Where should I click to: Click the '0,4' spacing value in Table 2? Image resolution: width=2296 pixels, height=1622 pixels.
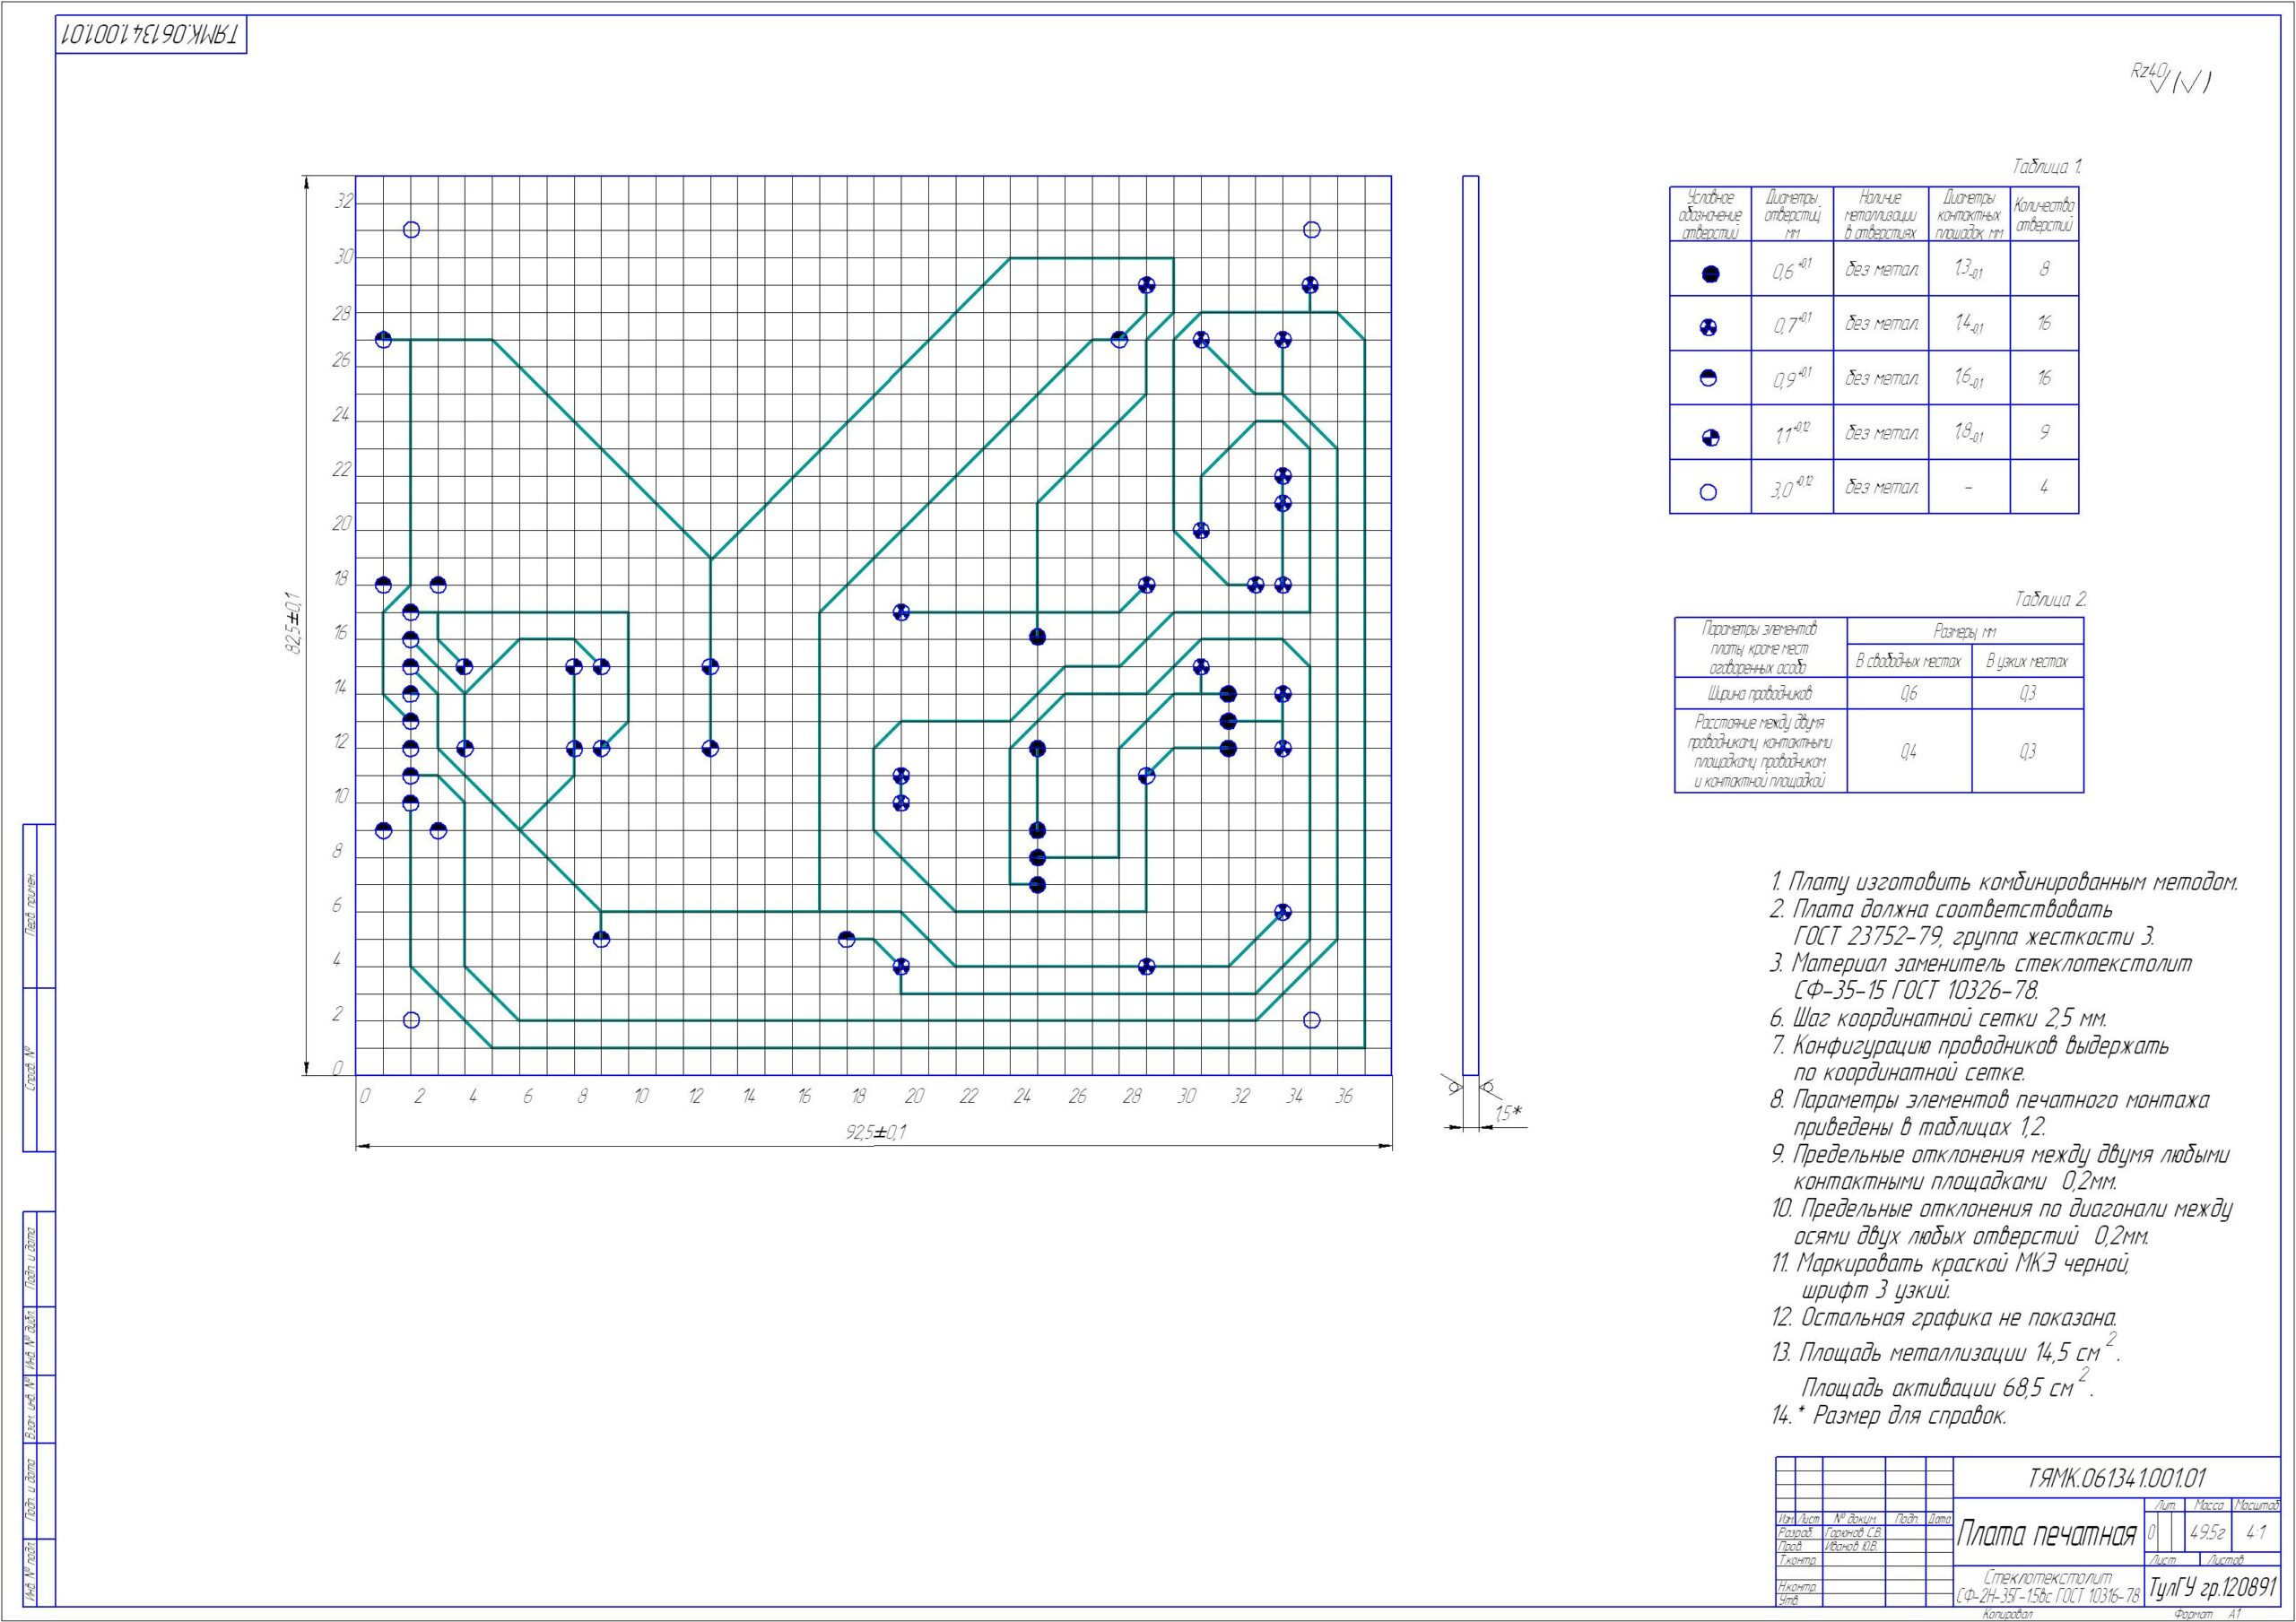pyautogui.click(x=1908, y=753)
